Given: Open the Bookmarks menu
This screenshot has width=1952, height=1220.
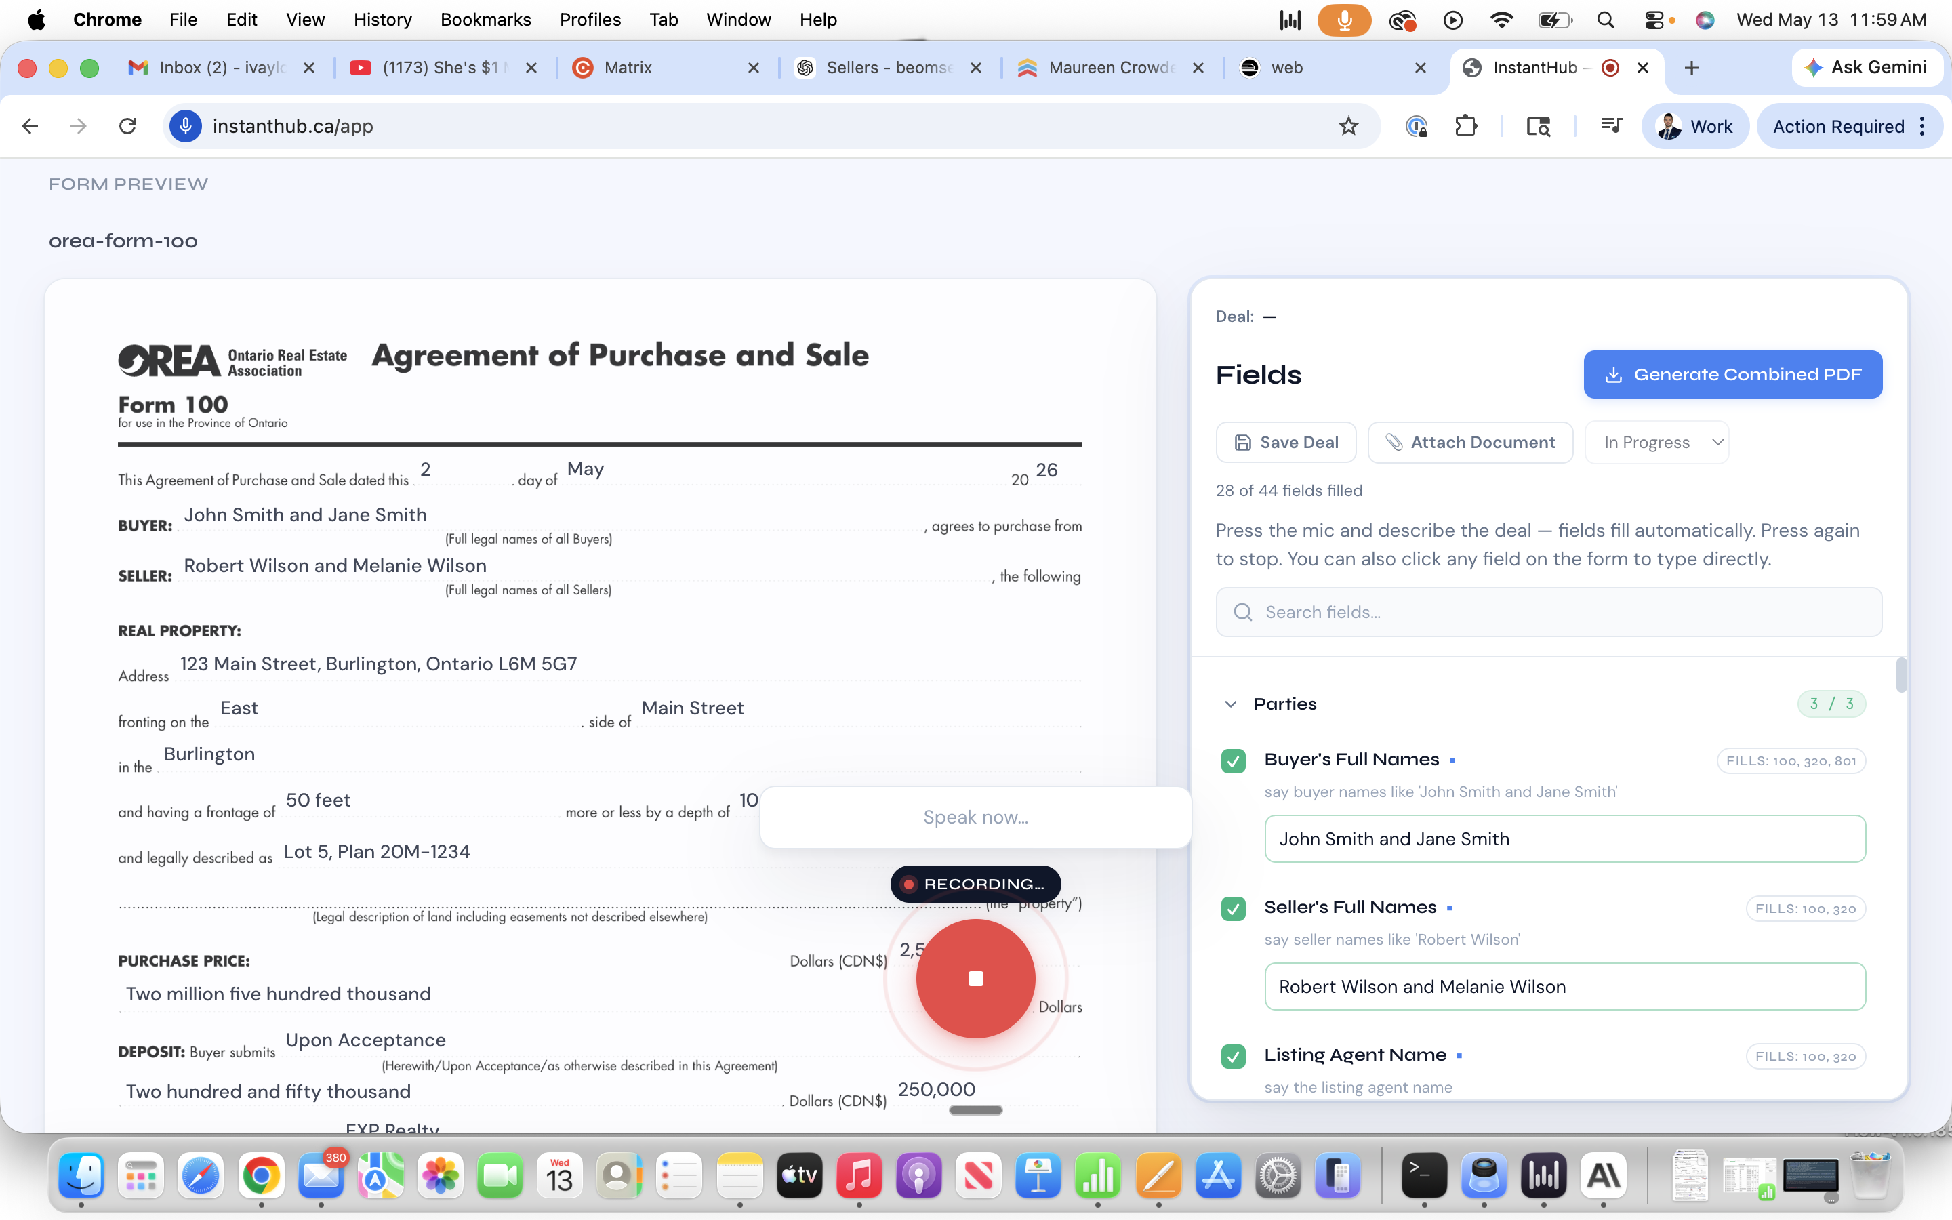Looking at the screenshot, I should tap(485, 20).
